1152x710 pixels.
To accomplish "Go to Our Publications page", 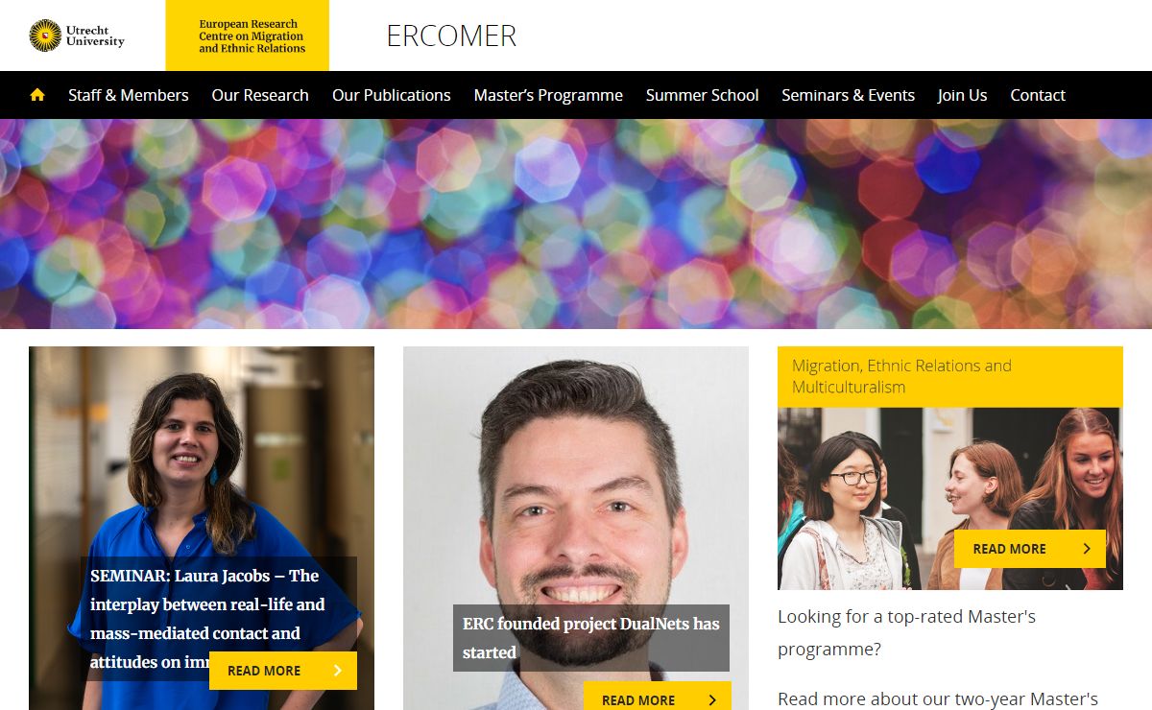I will point(392,95).
